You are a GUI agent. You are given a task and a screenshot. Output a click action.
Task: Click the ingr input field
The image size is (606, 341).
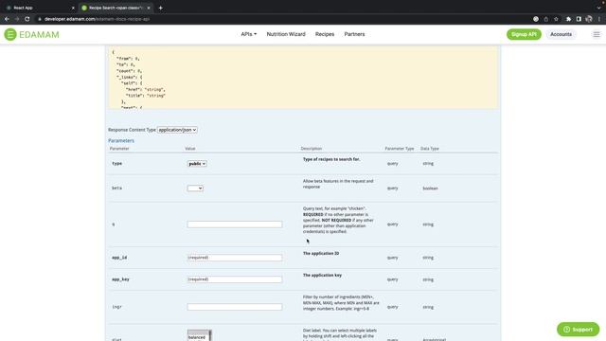(x=235, y=307)
